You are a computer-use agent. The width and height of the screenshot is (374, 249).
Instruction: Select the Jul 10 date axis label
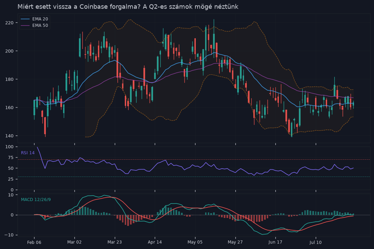click(x=315, y=242)
